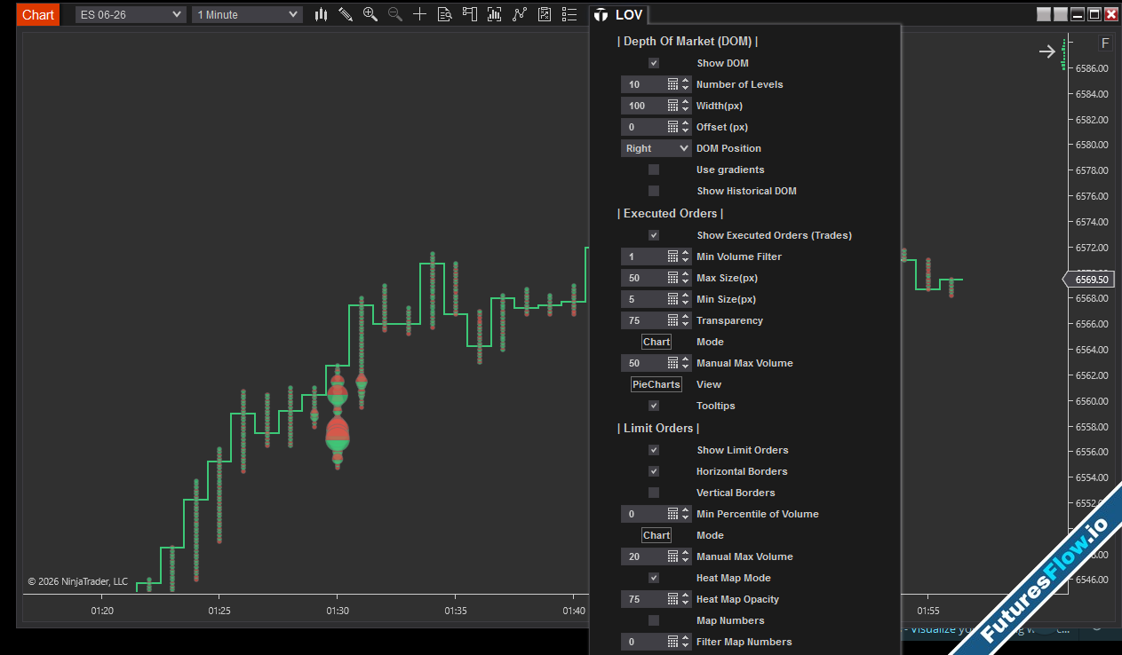
Task: Open the data box icon
Action: (x=445, y=14)
